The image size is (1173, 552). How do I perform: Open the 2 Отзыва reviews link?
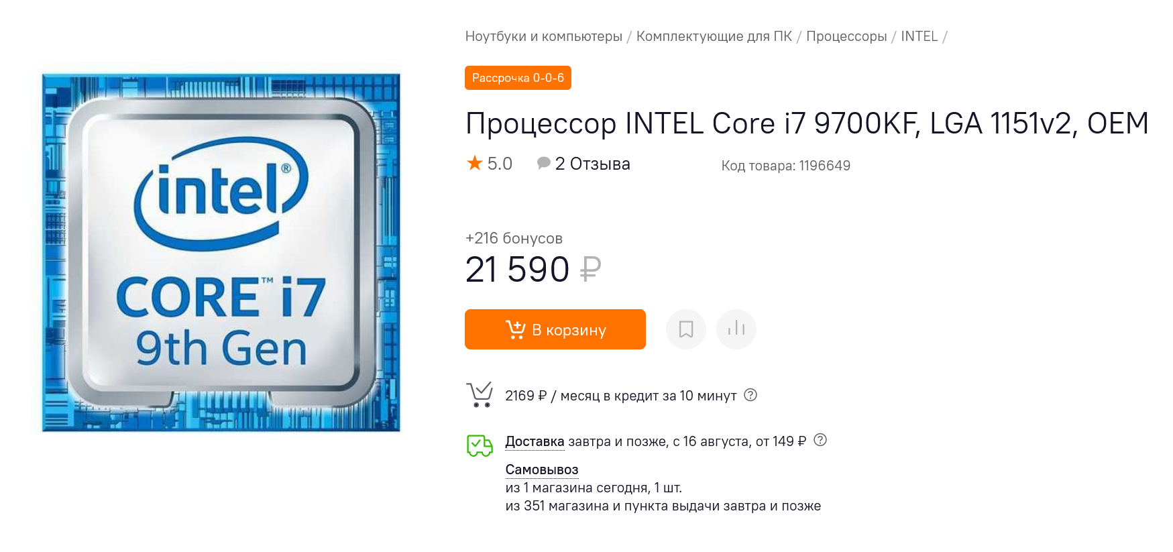(592, 164)
